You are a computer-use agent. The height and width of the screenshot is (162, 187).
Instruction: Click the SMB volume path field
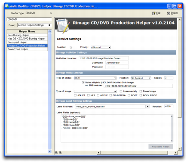coord(138,86)
